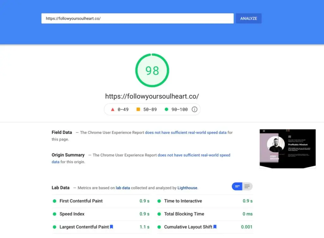
Task: Click the 0.9 s Time to Interactive value
Action: 247,201
